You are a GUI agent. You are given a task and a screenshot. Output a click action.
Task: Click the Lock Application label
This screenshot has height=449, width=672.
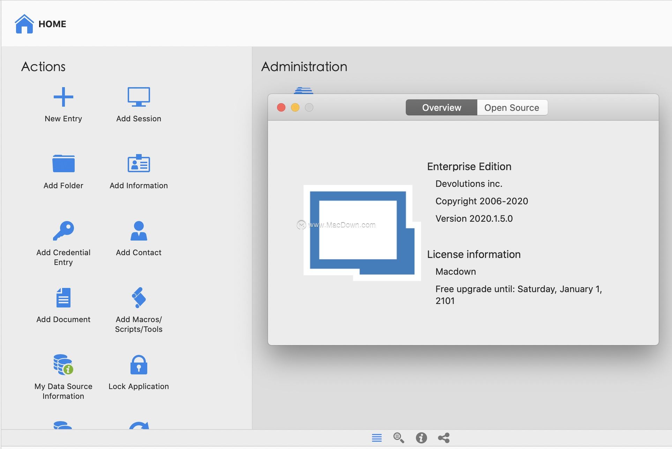(139, 387)
